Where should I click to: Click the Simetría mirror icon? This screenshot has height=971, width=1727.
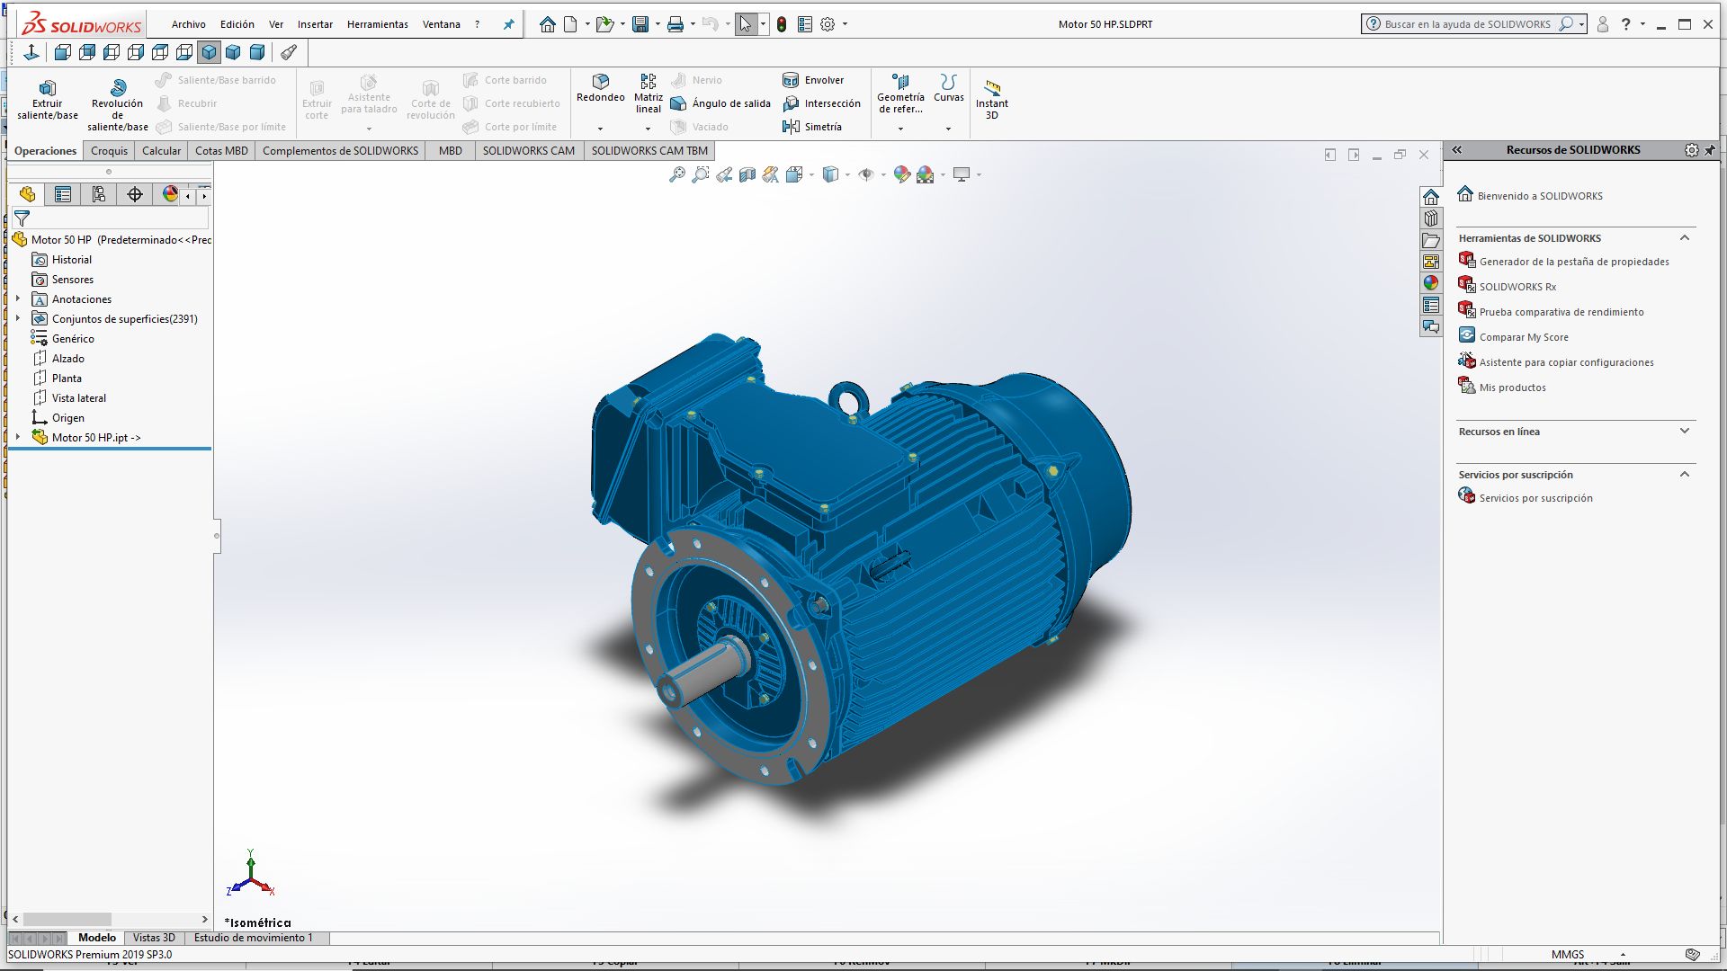point(792,127)
